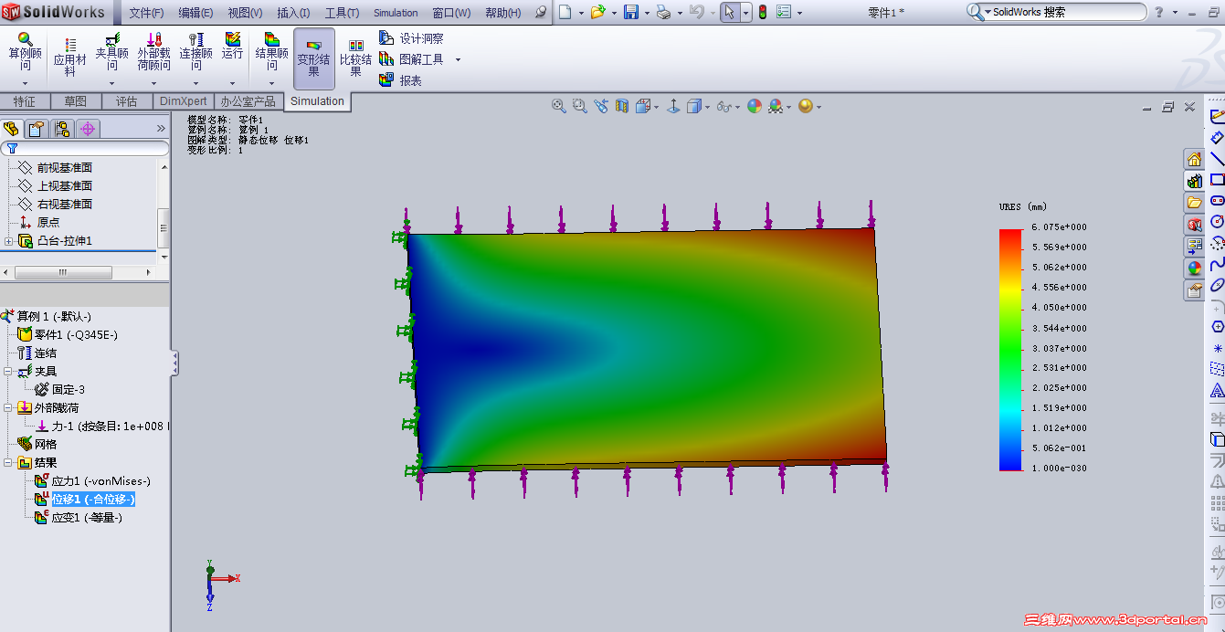Screen dimensions: 1225x632
Task: Open the 文件(F) menu
Action: point(146,13)
